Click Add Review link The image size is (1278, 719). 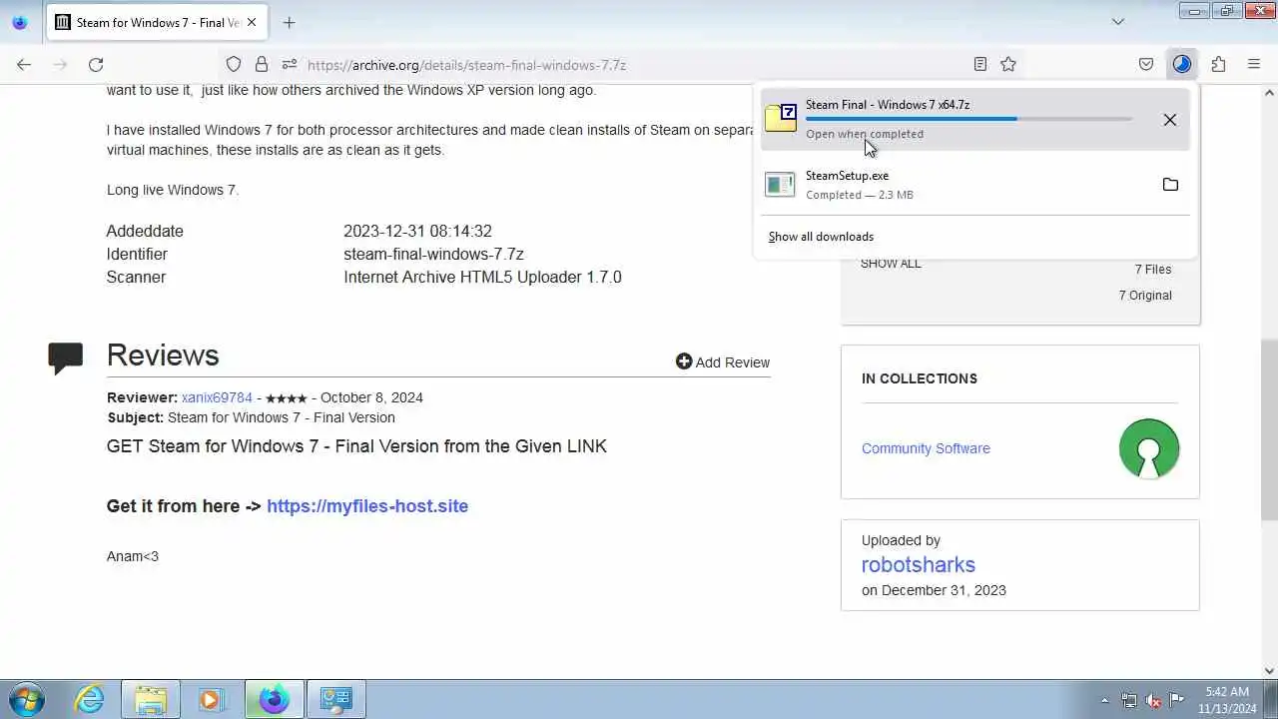(723, 362)
